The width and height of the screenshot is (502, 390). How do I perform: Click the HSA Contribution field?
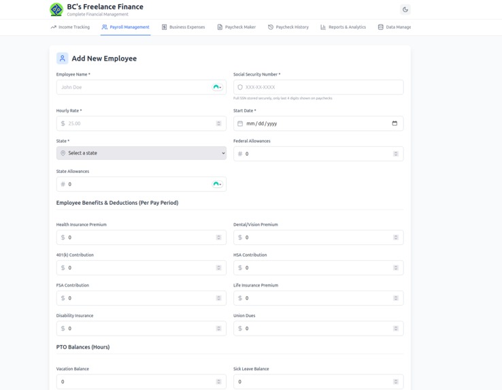[318, 268]
